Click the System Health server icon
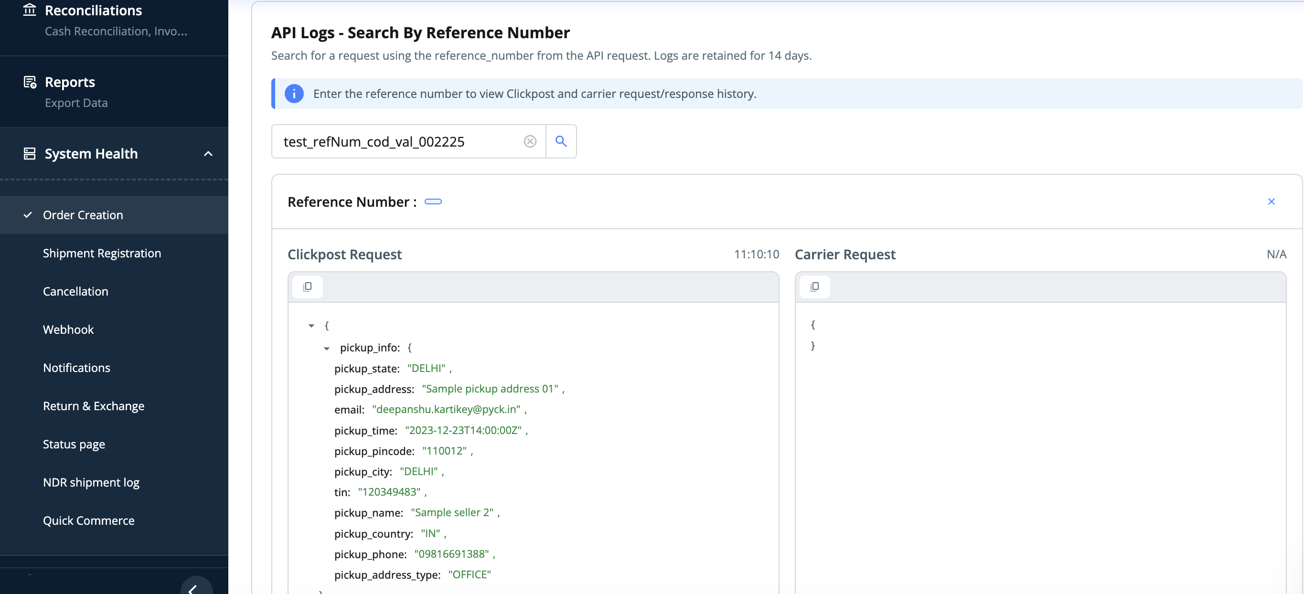The width and height of the screenshot is (1304, 594). click(30, 154)
